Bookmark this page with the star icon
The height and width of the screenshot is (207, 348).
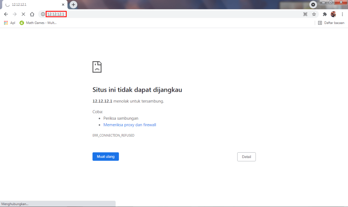pos(314,14)
